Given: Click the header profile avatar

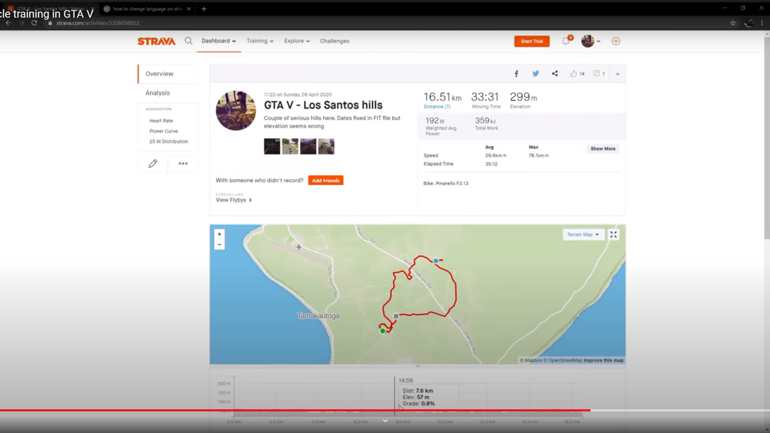Looking at the screenshot, I should (588, 41).
